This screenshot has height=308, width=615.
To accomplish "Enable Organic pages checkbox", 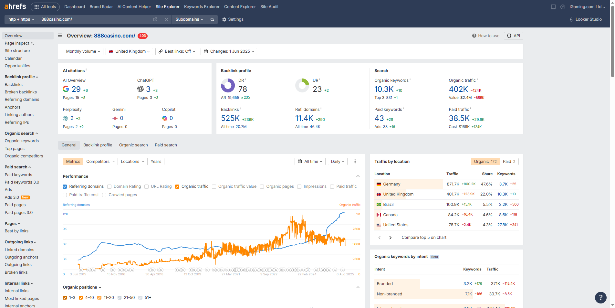I will coord(262,186).
